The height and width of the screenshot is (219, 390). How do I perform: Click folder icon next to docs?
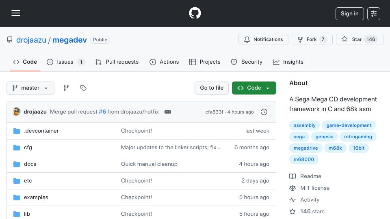point(17,164)
